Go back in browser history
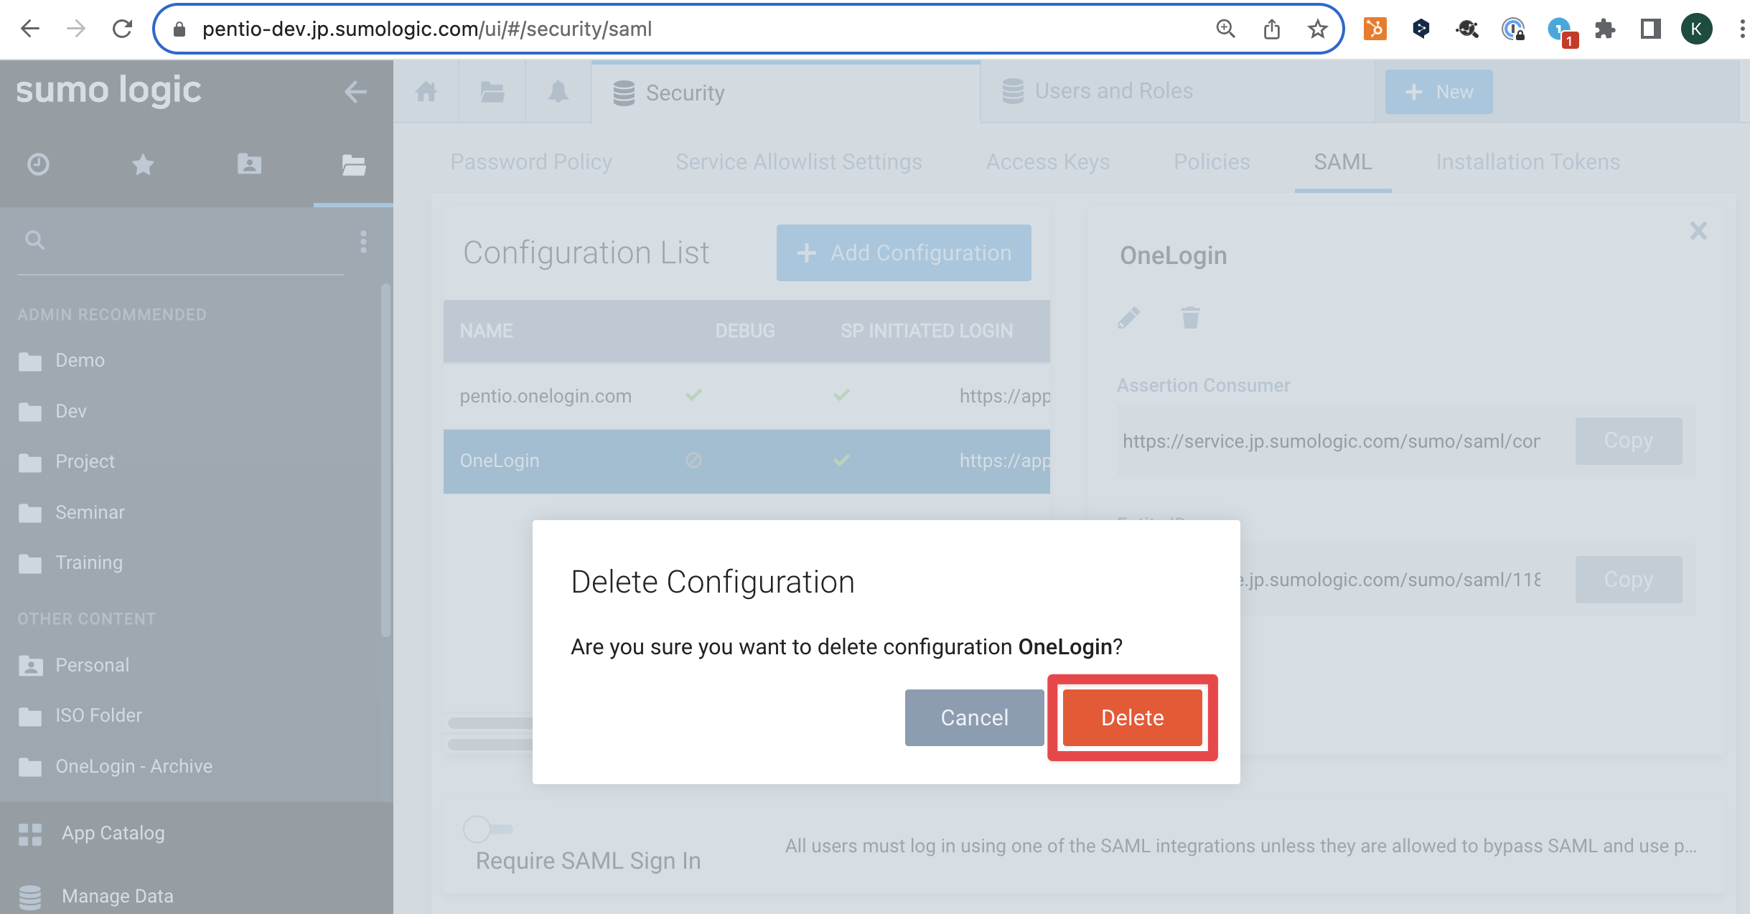 pyautogui.click(x=30, y=29)
